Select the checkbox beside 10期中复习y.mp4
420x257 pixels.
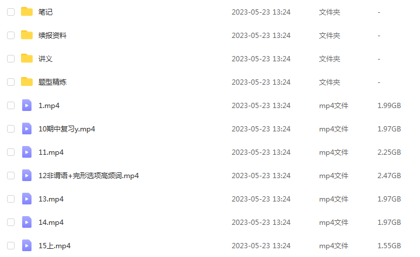pyautogui.click(x=10, y=128)
